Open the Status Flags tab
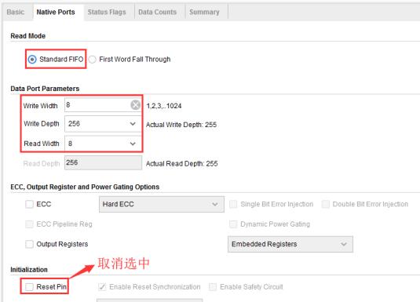This screenshot has width=420, height=302. [x=107, y=12]
